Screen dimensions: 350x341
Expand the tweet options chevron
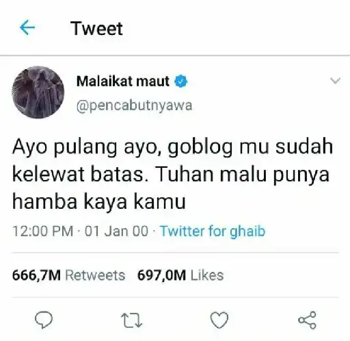tap(335, 81)
